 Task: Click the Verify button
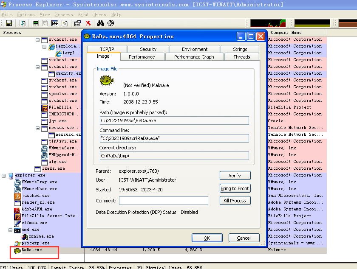235,176
